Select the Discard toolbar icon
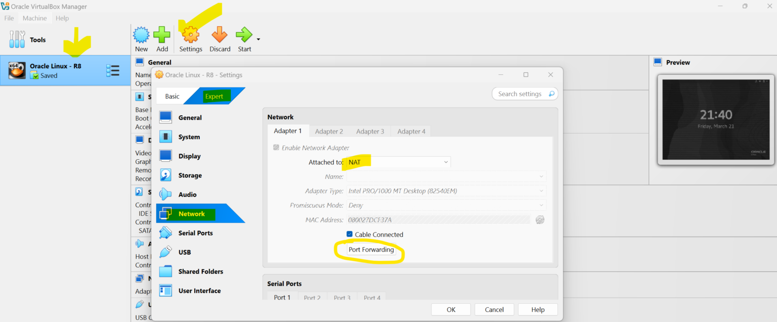The height and width of the screenshot is (322, 777). point(220,35)
